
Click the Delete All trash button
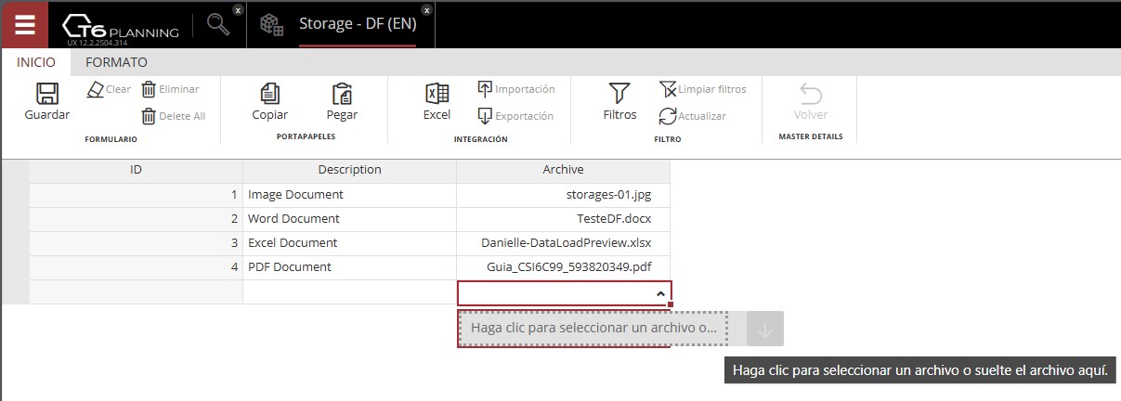[173, 116]
